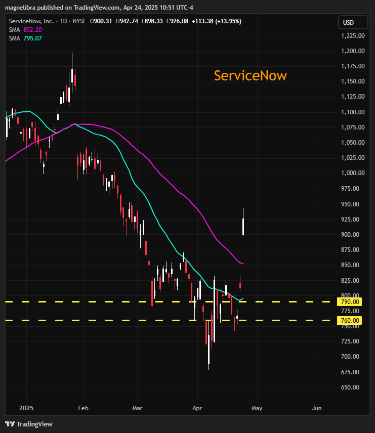Click the 1,150.00 price axis value
This screenshot has width=375, height=433.
click(353, 81)
